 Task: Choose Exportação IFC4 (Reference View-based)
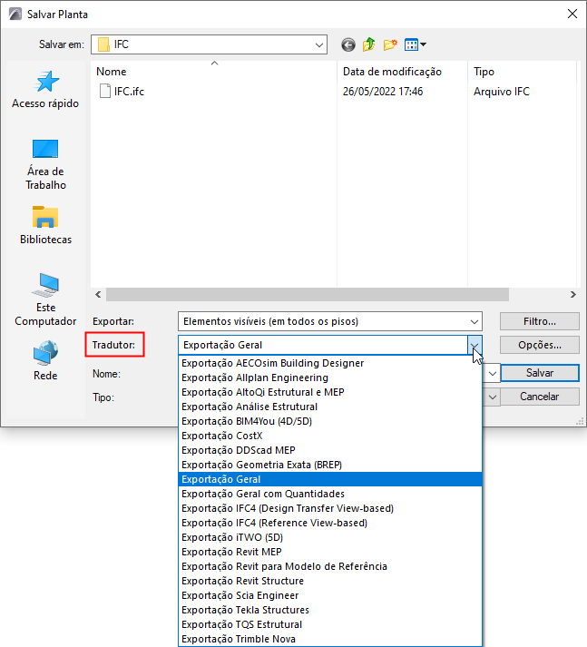point(330,523)
